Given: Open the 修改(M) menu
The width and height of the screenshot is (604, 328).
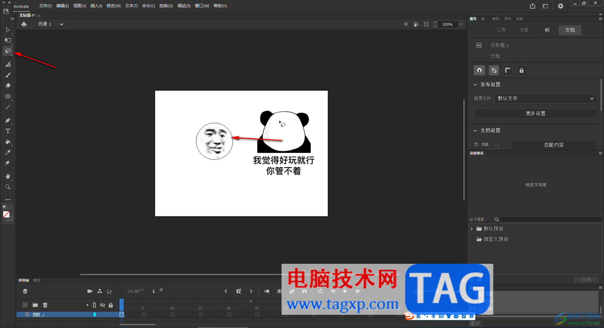Looking at the screenshot, I should pyautogui.click(x=114, y=6).
